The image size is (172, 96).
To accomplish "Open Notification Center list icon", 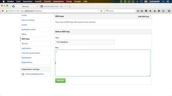I will pyautogui.click(x=168, y=1).
